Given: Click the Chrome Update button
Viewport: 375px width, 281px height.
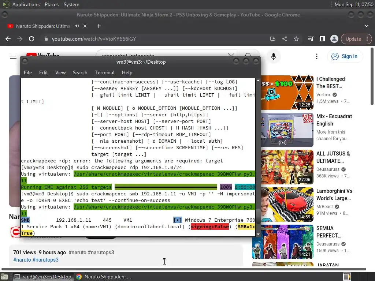Looking at the screenshot, I should tap(353, 39).
